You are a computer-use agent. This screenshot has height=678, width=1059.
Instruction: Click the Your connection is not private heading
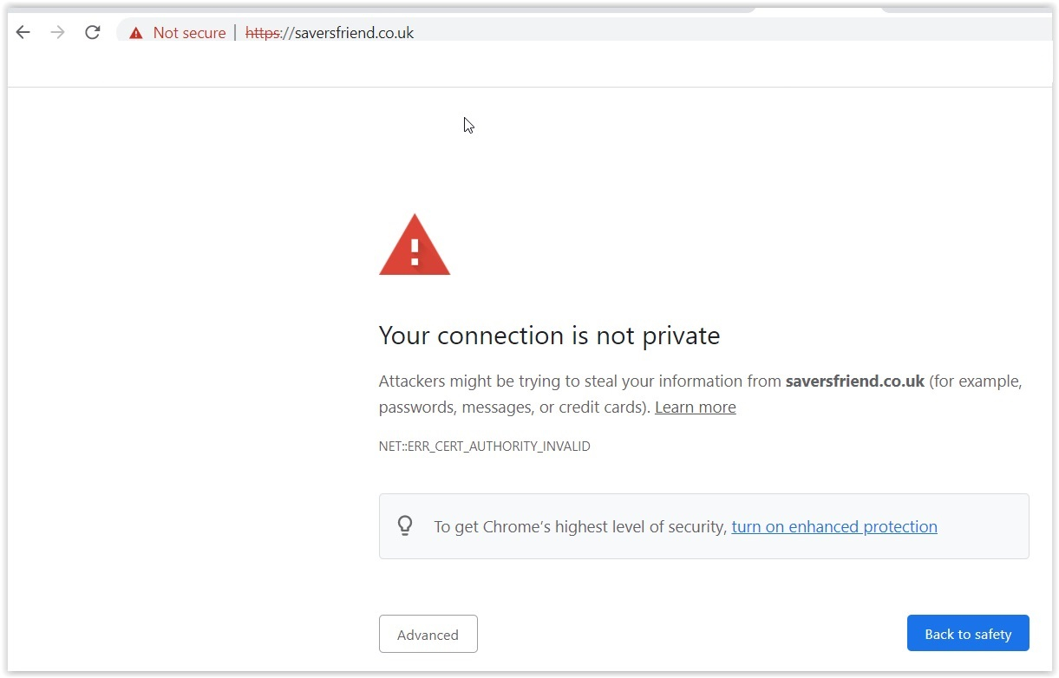pyautogui.click(x=550, y=336)
